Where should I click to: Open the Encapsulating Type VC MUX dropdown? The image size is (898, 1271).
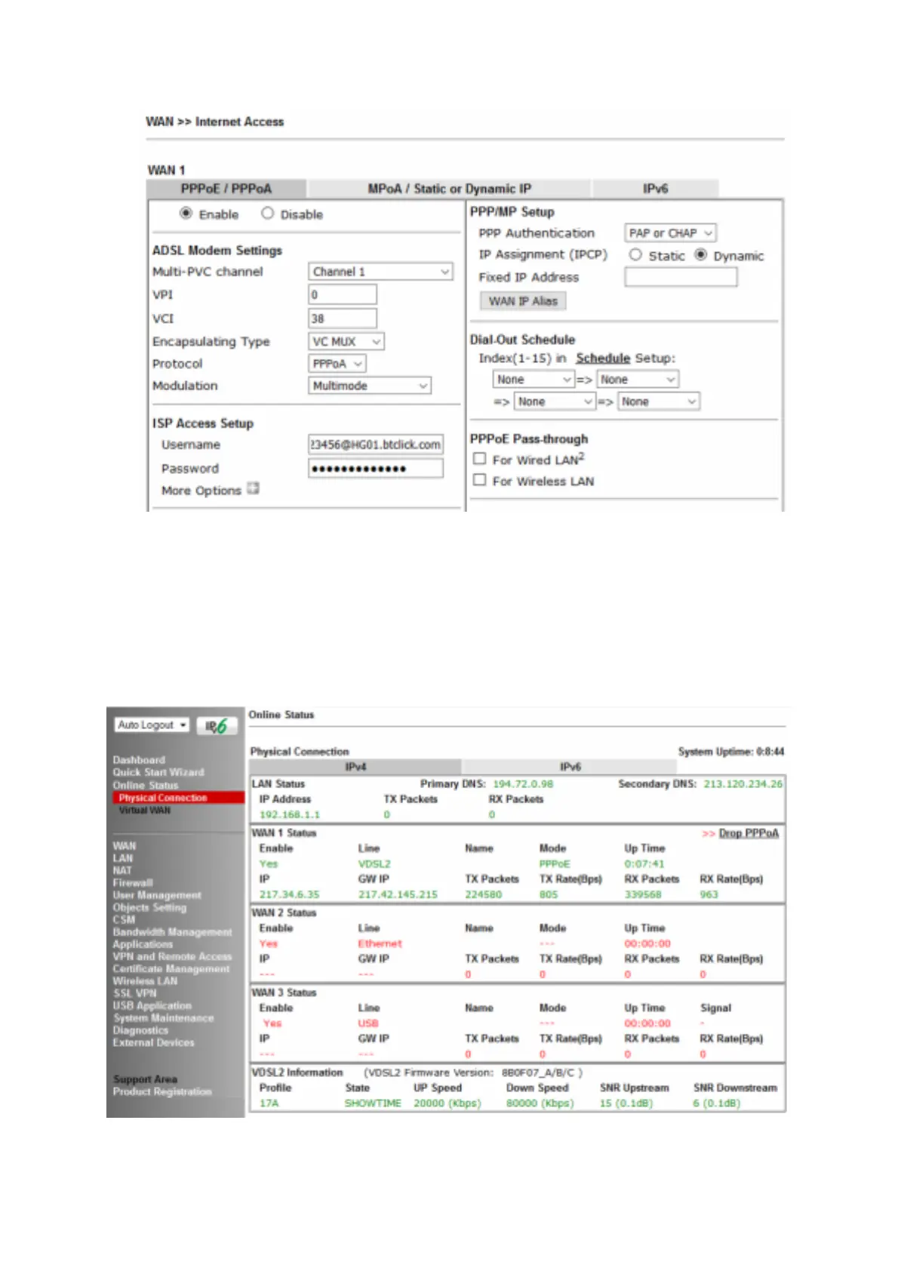click(x=346, y=342)
